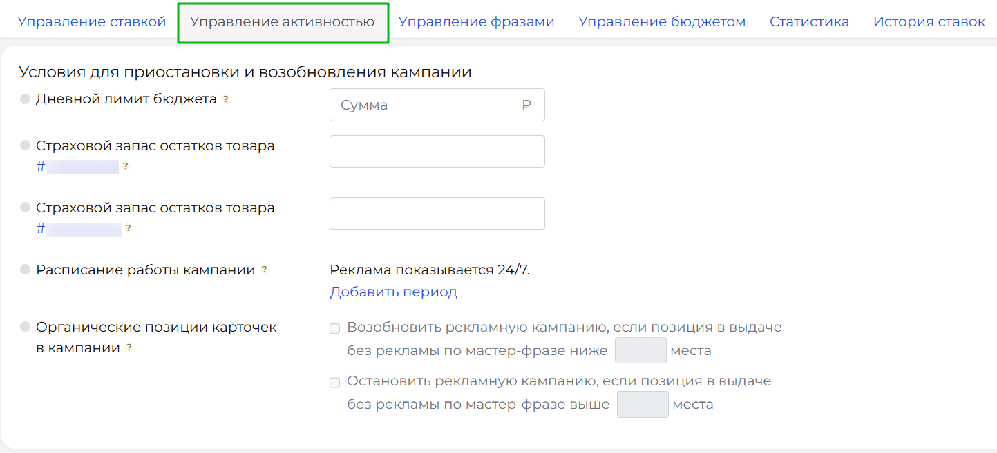997x453 pixels.
Task: Open the Статистика tab
Action: 809,21
